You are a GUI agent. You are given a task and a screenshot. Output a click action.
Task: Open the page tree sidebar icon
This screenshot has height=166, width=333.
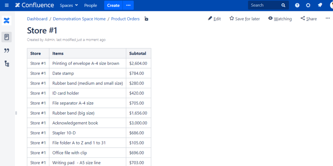click(x=7, y=64)
